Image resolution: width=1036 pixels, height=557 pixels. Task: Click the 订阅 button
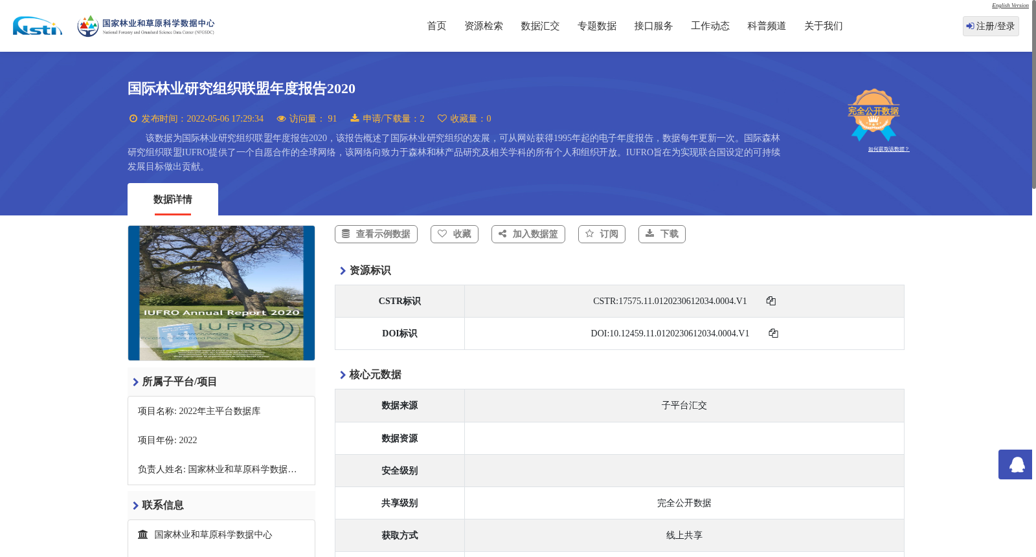click(x=602, y=234)
